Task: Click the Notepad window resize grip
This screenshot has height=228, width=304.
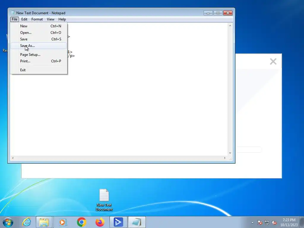Action: click(x=230, y=159)
